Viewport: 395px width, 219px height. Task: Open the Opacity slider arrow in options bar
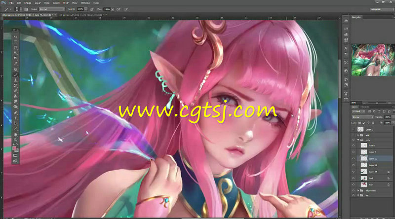[x=86, y=9]
